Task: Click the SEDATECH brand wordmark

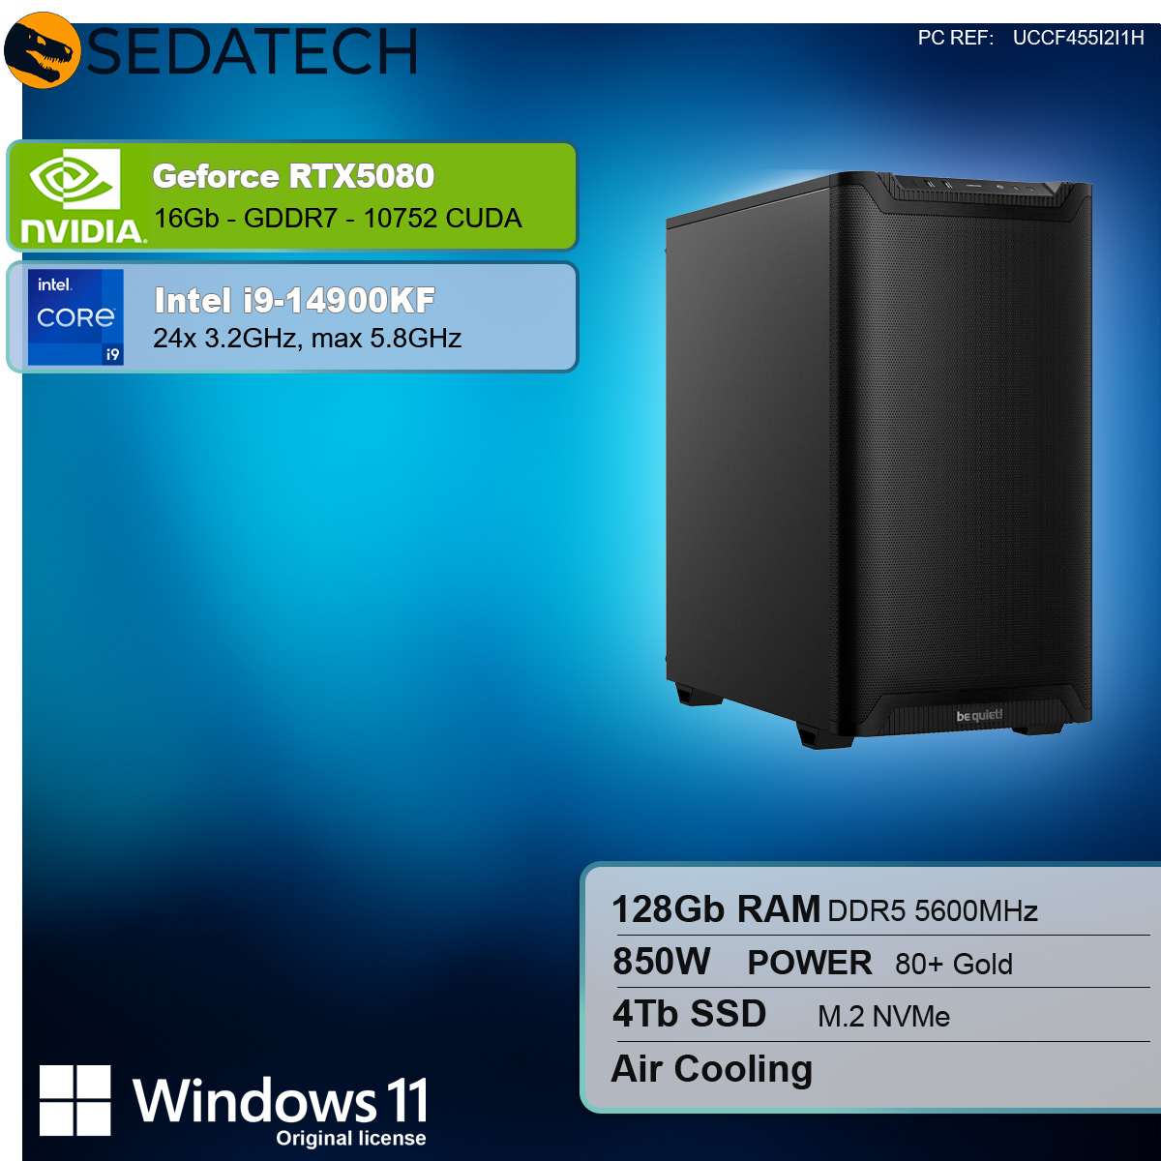Action: [253, 52]
